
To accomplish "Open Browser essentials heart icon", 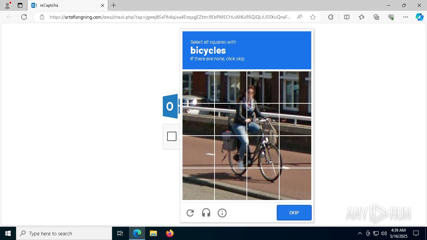I will (x=391, y=17).
